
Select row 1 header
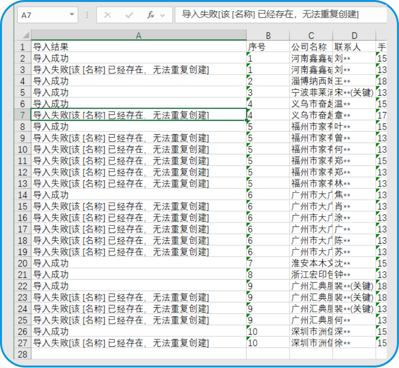click(x=23, y=47)
